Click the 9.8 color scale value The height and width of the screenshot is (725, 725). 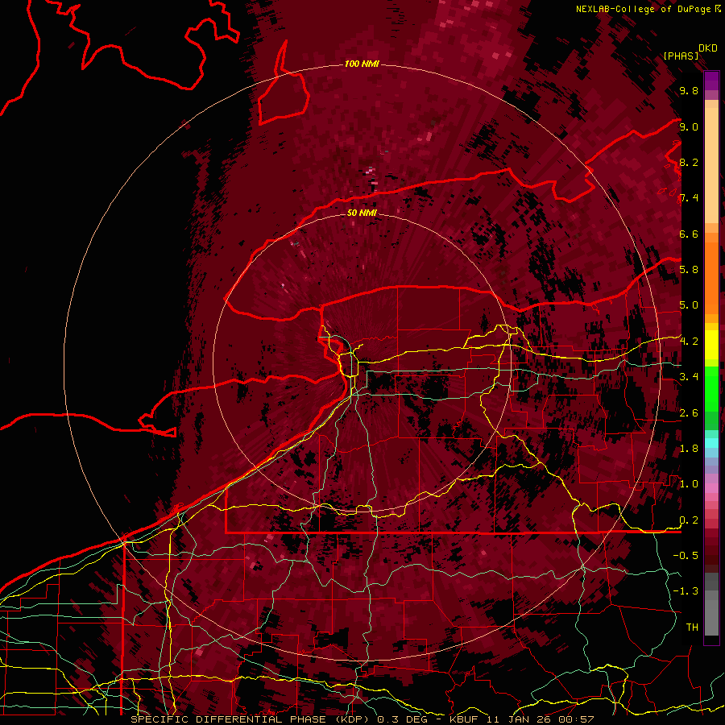click(x=689, y=90)
